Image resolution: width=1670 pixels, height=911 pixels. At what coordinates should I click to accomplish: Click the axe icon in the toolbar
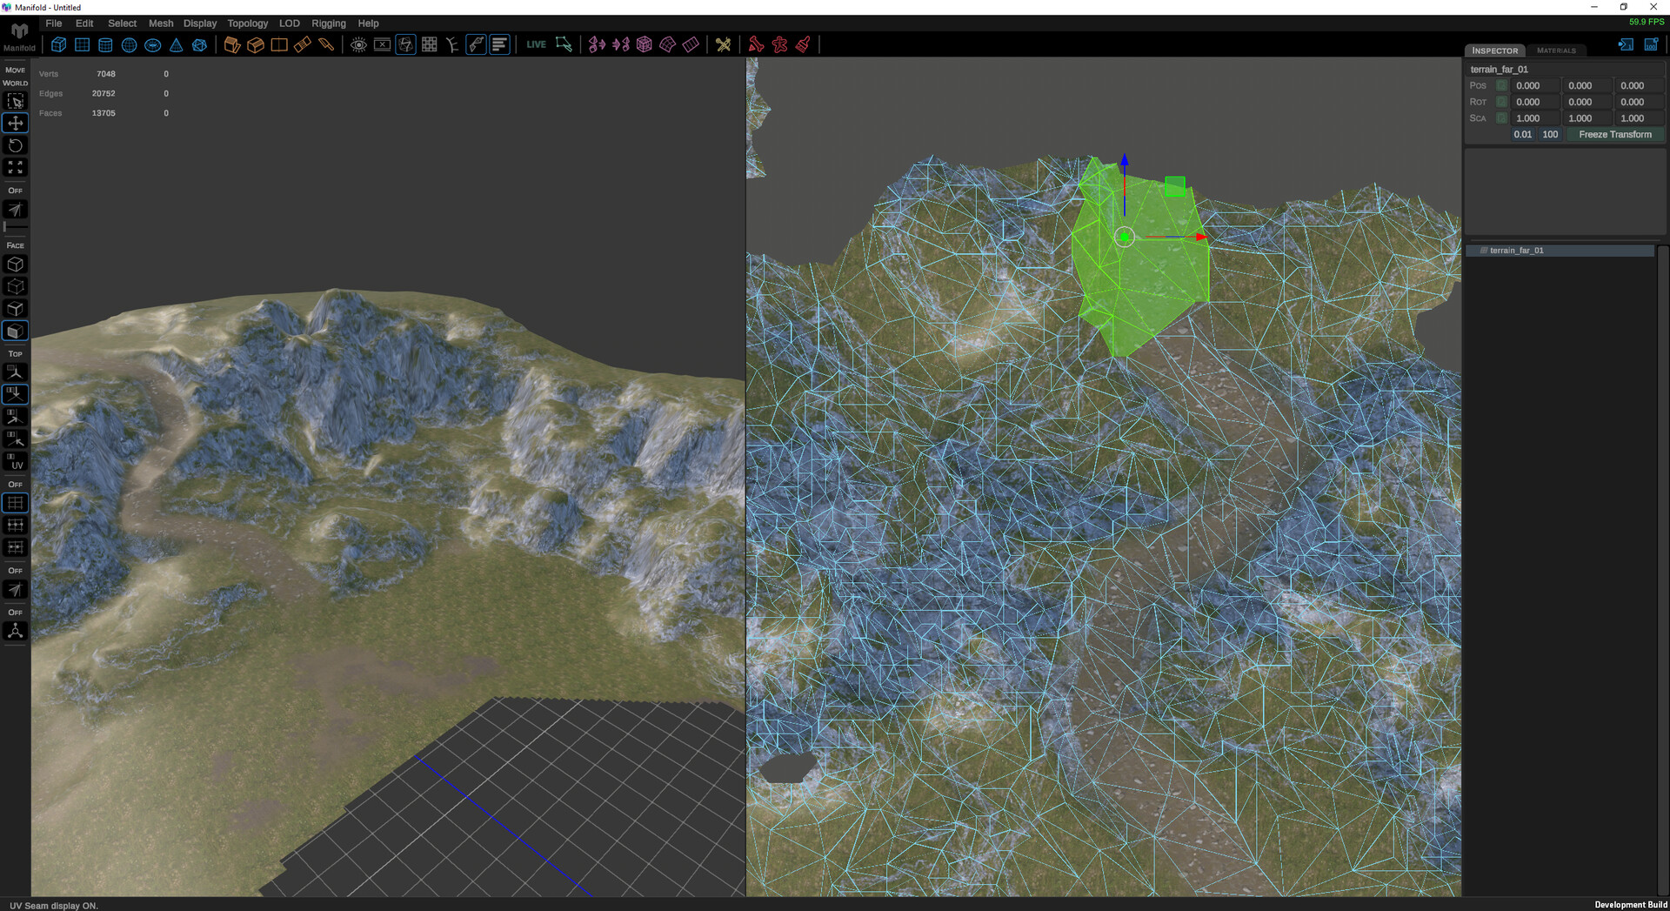click(724, 44)
